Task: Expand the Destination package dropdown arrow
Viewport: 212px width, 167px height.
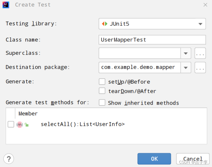Action: coord(186,67)
